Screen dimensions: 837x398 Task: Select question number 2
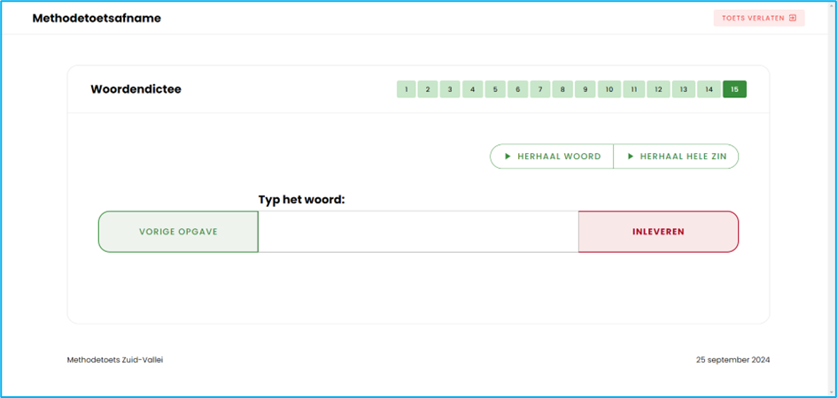point(428,89)
